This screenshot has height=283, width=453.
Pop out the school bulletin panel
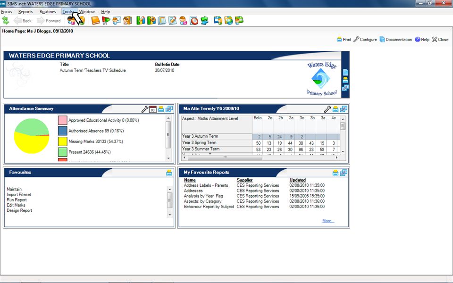[x=345, y=88]
